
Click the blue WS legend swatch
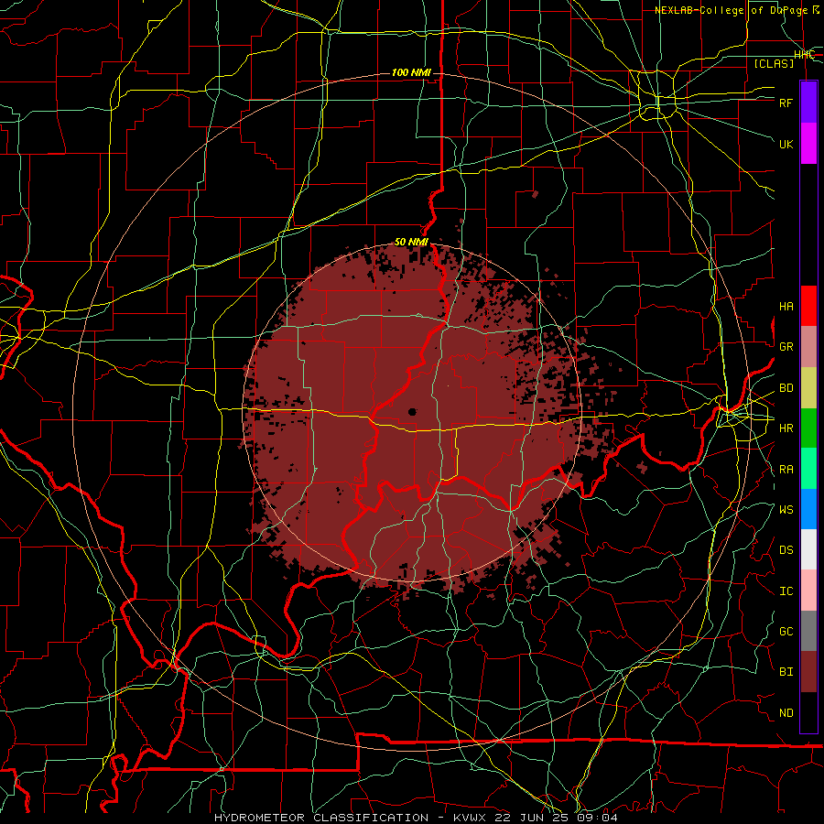808,509
